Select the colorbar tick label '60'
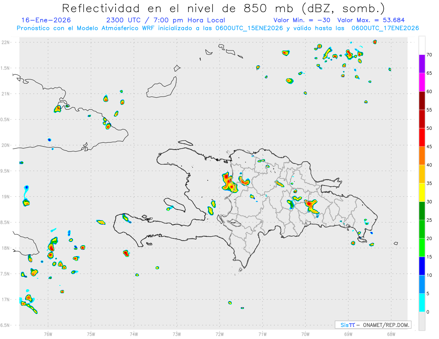439x339 pixels. (429, 91)
